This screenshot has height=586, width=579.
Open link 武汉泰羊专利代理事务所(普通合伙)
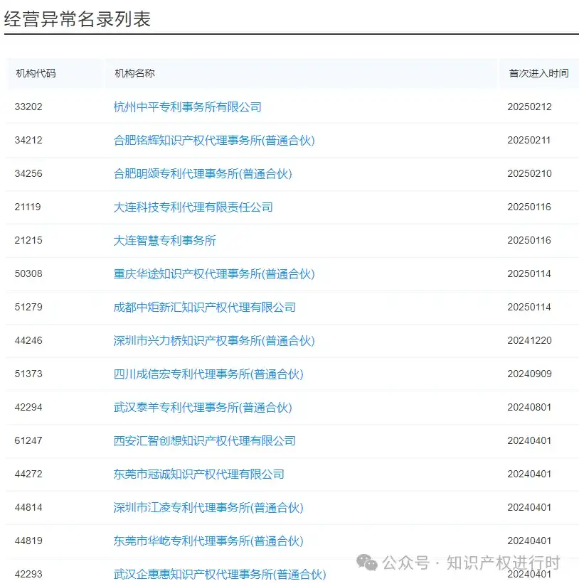203,407
